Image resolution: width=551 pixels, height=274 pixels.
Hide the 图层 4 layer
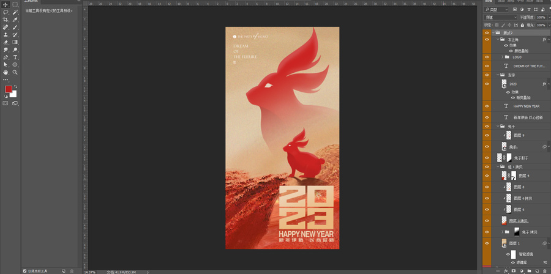coord(487,176)
